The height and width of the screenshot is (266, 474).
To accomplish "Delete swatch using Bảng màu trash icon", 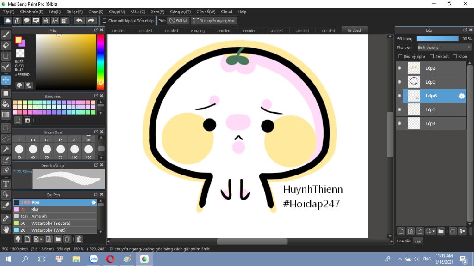I will pyautogui.click(x=27, y=121).
